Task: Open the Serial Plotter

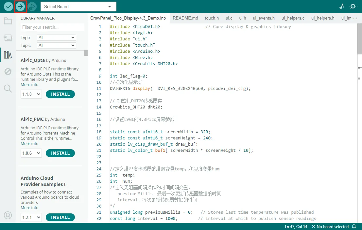Action: [x=342, y=7]
